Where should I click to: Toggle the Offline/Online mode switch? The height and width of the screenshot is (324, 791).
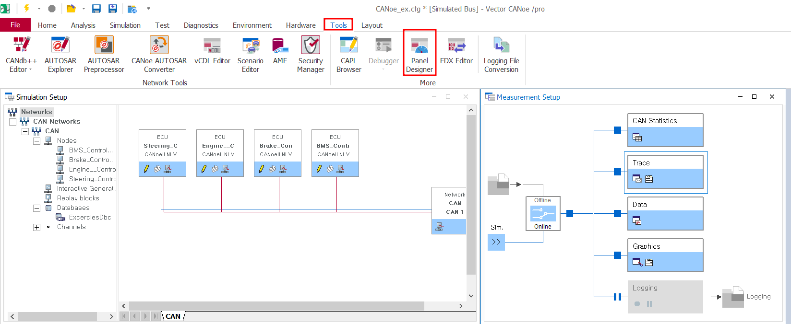(x=543, y=213)
